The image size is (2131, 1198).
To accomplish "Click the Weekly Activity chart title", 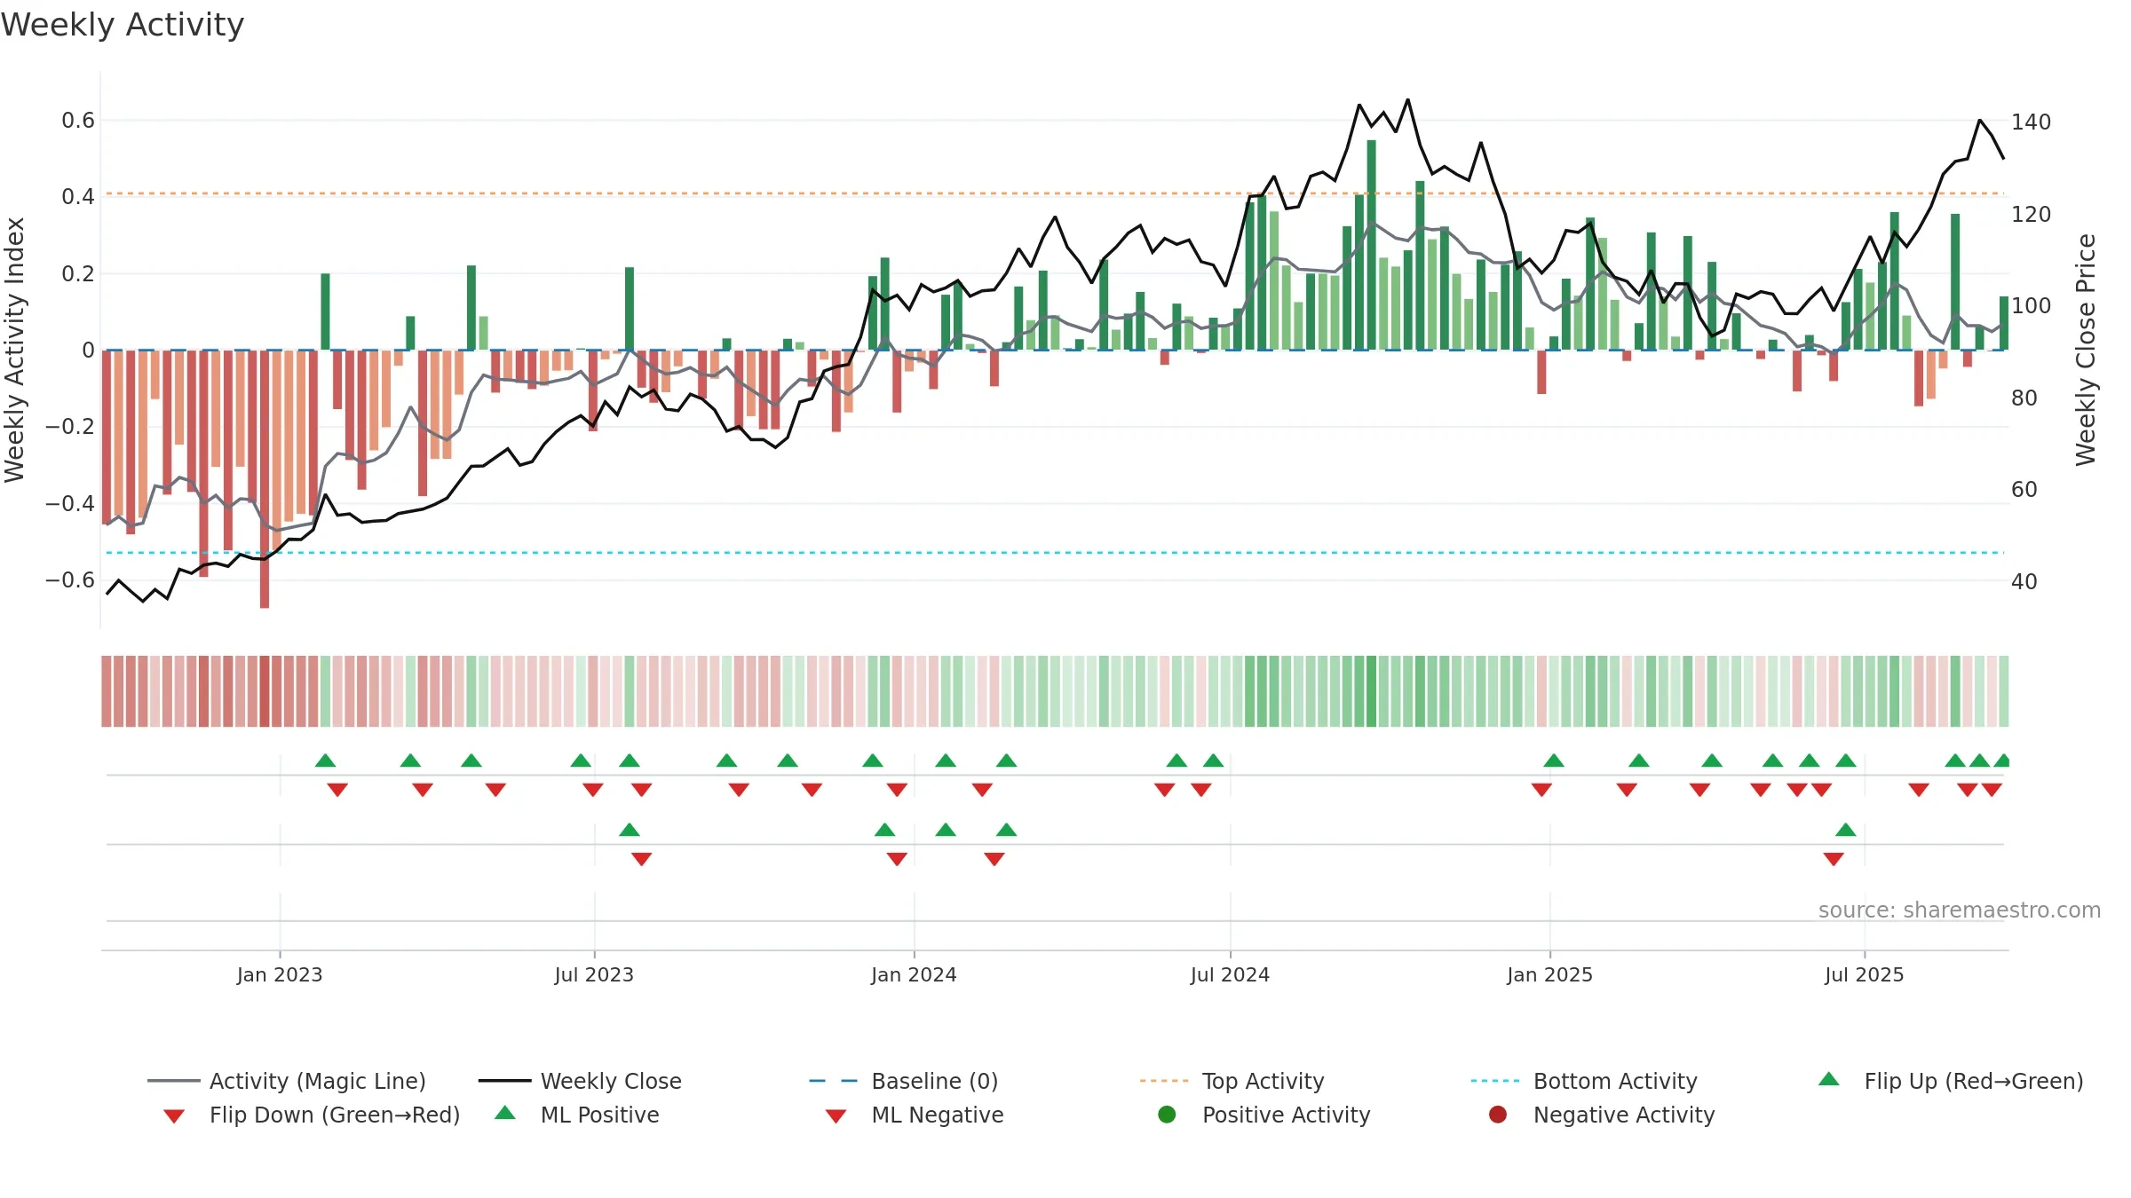I will (x=123, y=25).
